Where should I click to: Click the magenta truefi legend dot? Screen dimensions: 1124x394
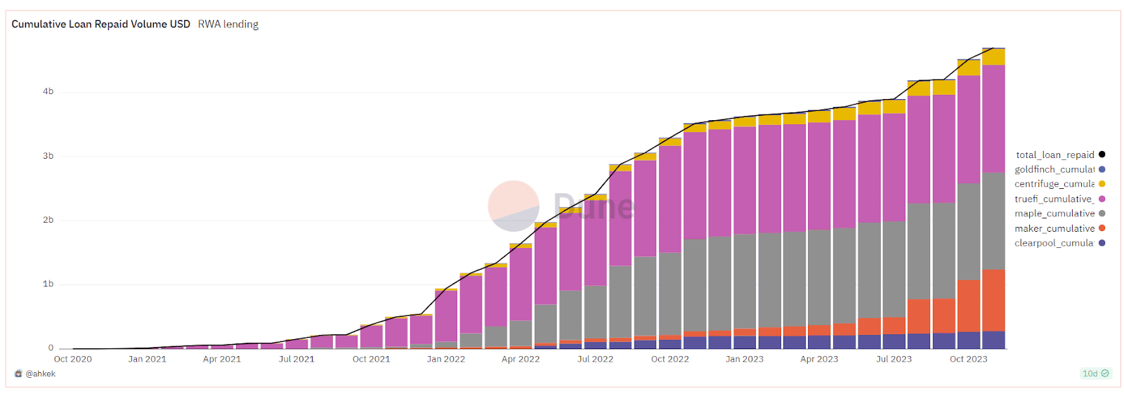click(1102, 199)
